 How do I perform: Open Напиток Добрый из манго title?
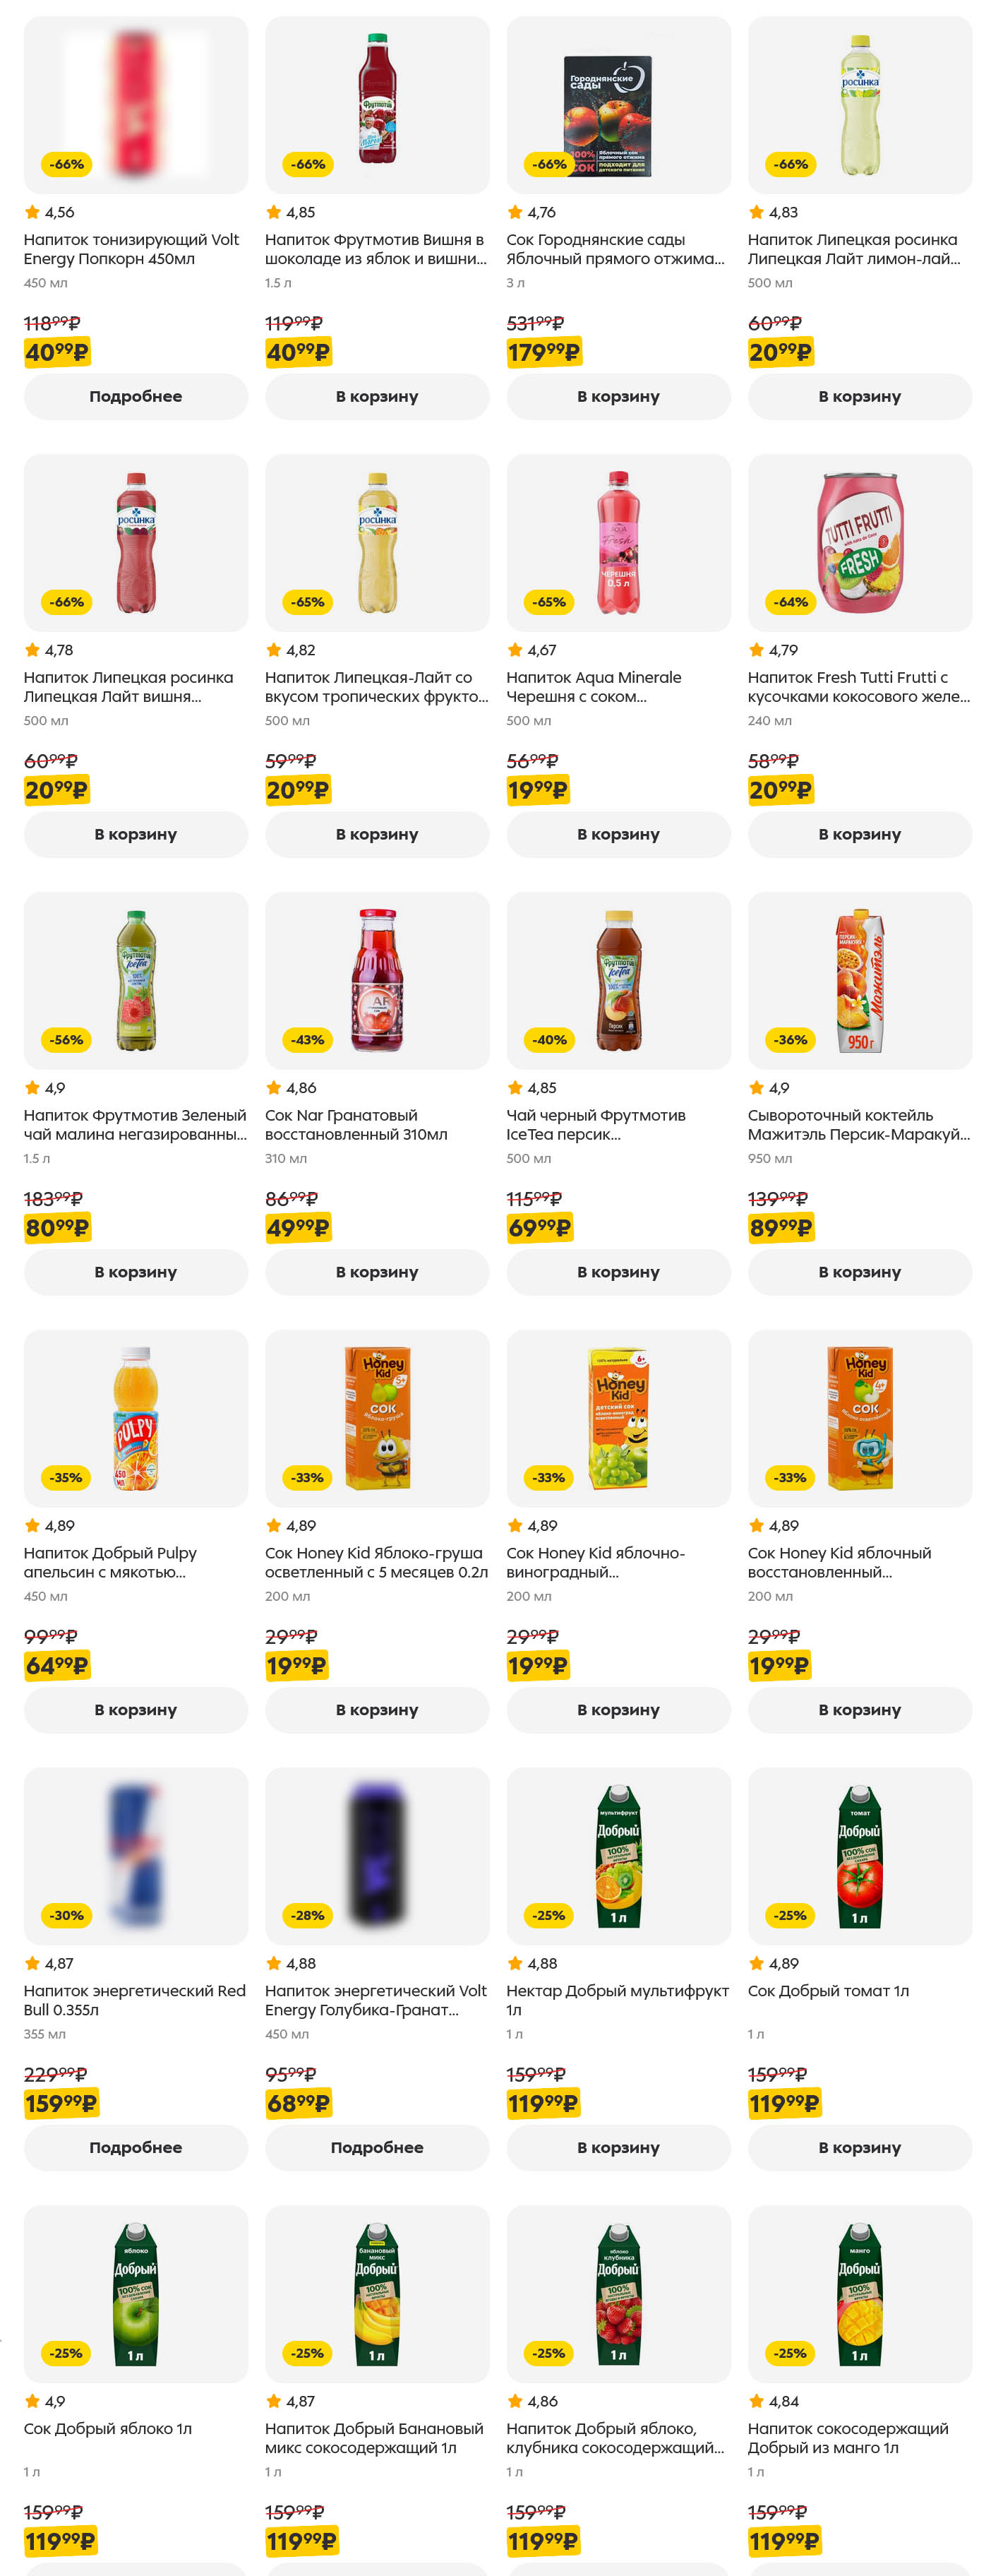pyautogui.click(x=847, y=2437)
